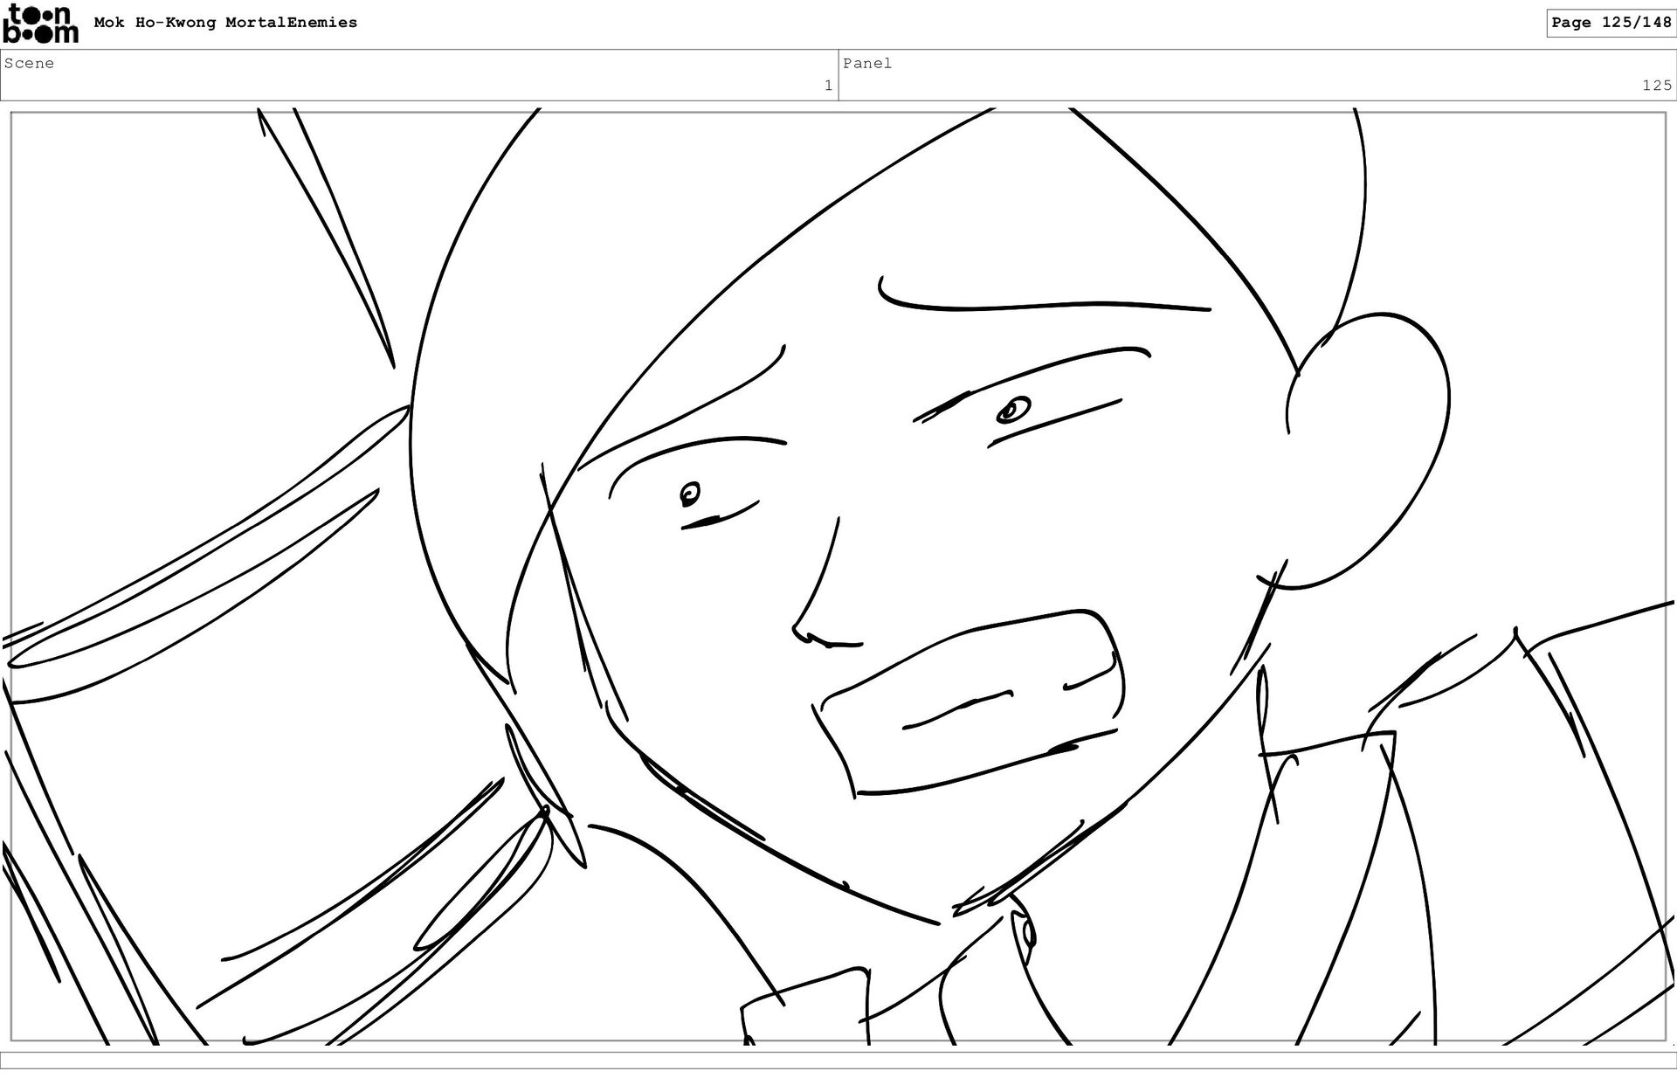The height and width of the screenshot is (1085, 1677).
Task: Click the Page 125/148 indicator box
Action: (x=1611, y=23)
